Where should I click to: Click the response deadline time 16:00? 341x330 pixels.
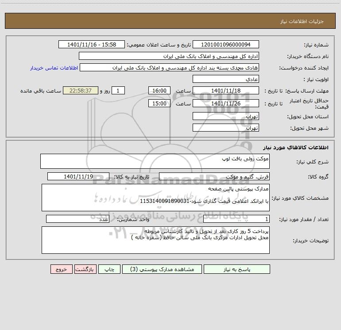[x=159, y=90]
